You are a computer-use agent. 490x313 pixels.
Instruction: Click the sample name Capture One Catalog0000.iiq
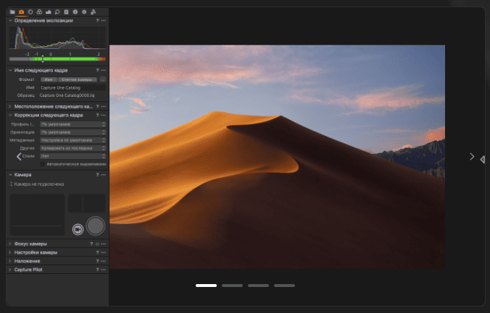coord(67,95)
